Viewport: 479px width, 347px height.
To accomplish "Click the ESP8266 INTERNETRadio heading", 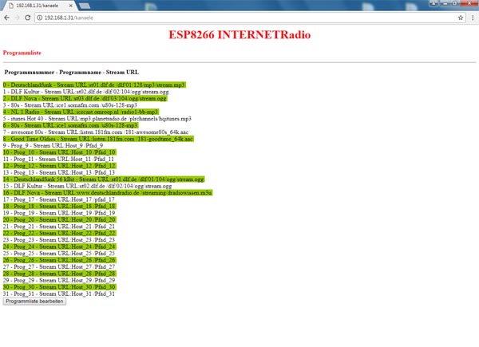I will click(x=239, y=36).
